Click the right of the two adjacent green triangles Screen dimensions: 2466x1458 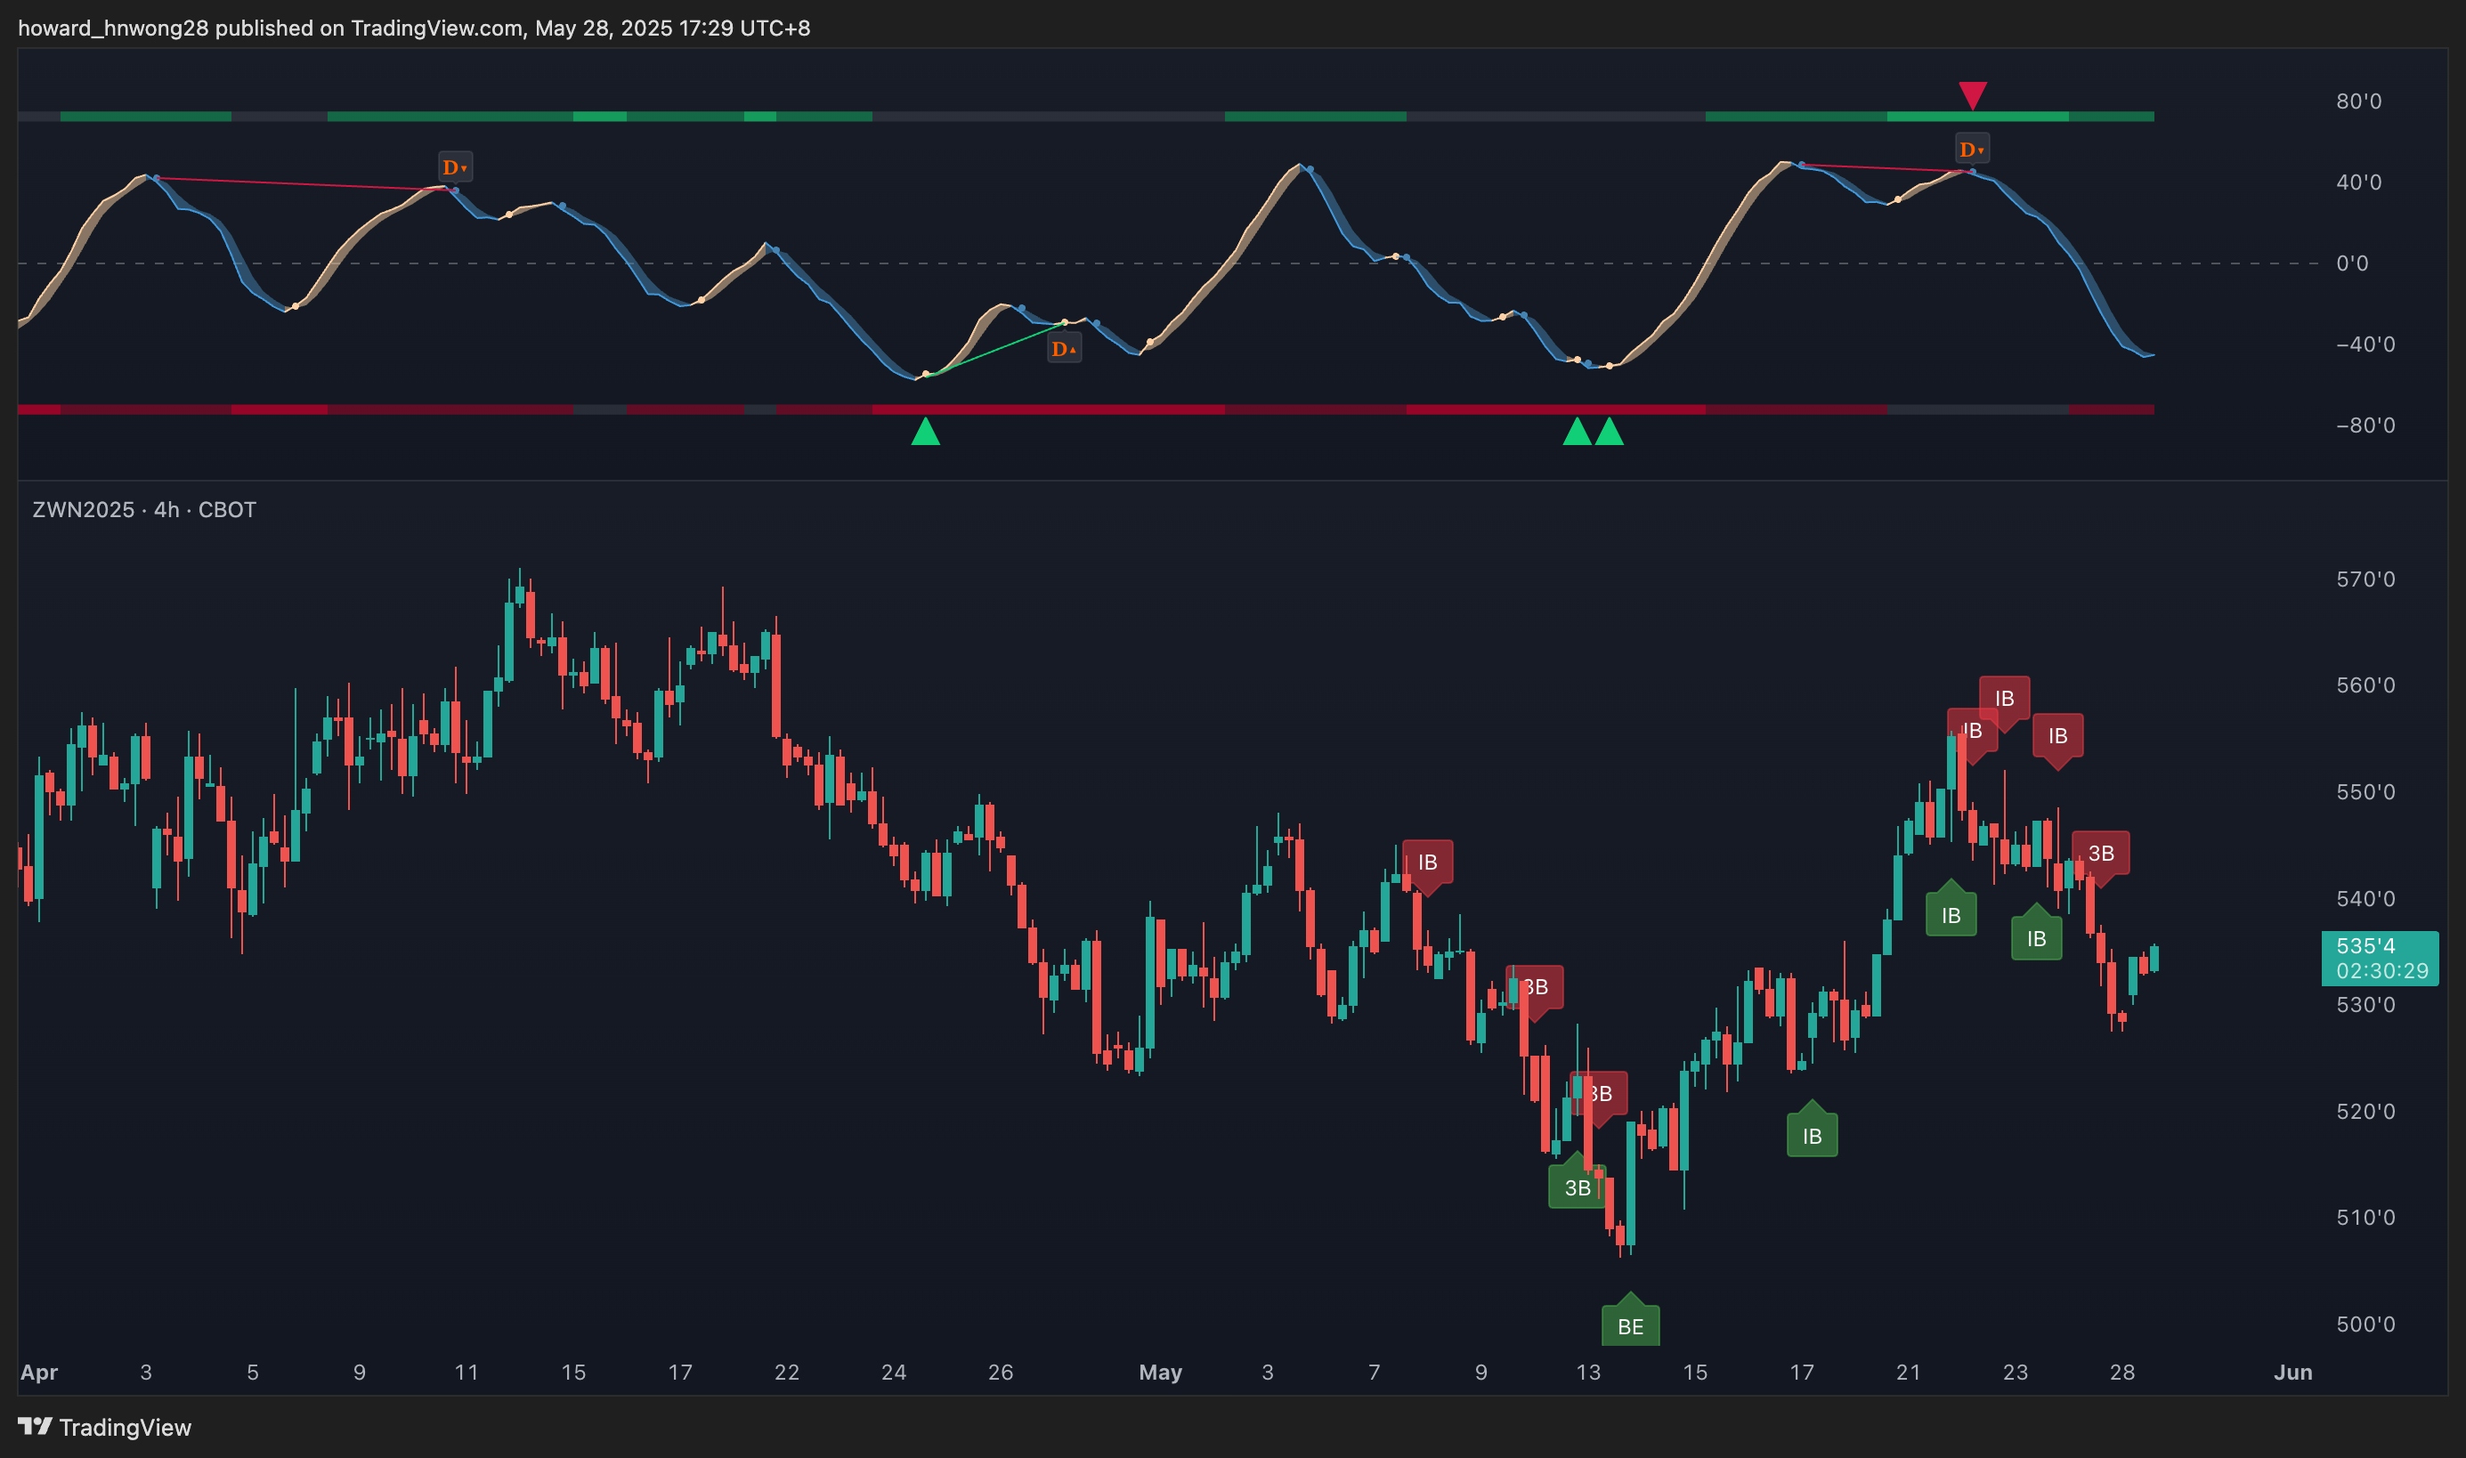point(1609,433)
